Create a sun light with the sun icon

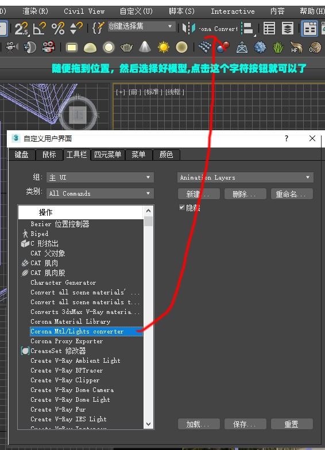(163, 47)
